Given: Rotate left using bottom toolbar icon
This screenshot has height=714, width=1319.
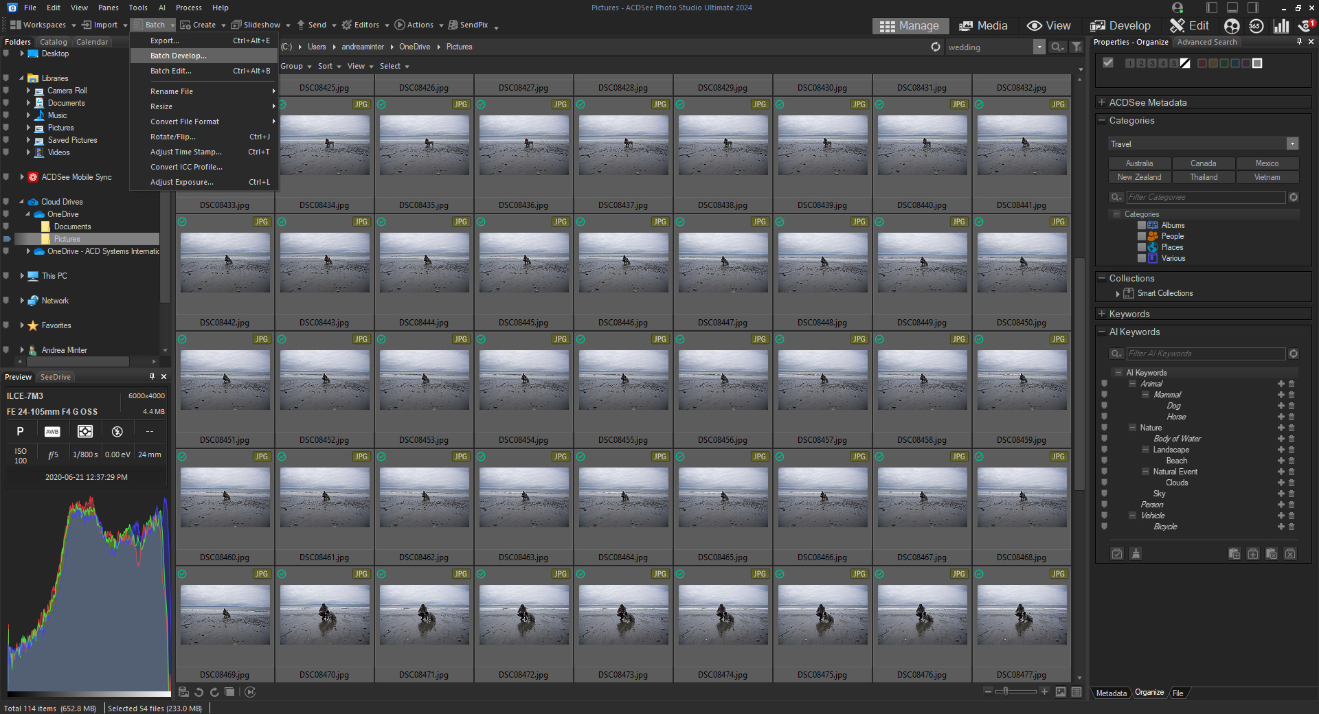Looking at the screenshot, I should [x=199, y=692].
